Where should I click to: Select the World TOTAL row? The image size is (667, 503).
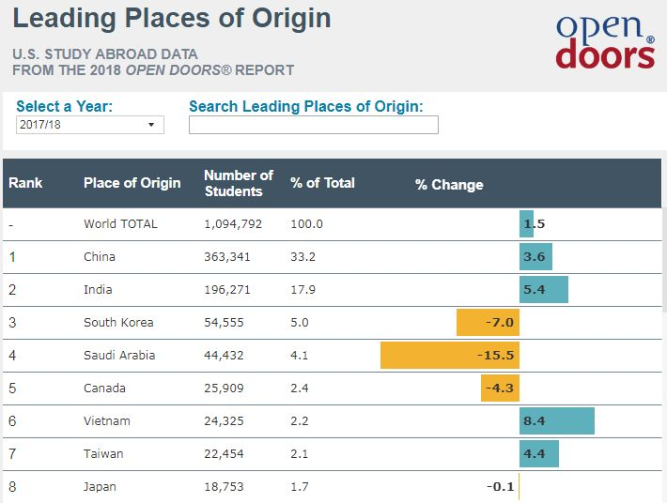point(120,224)
